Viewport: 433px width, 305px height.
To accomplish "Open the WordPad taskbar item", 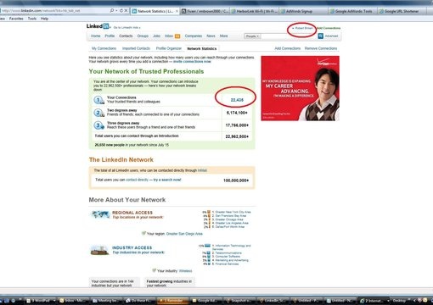I will (x=40, y=301).
